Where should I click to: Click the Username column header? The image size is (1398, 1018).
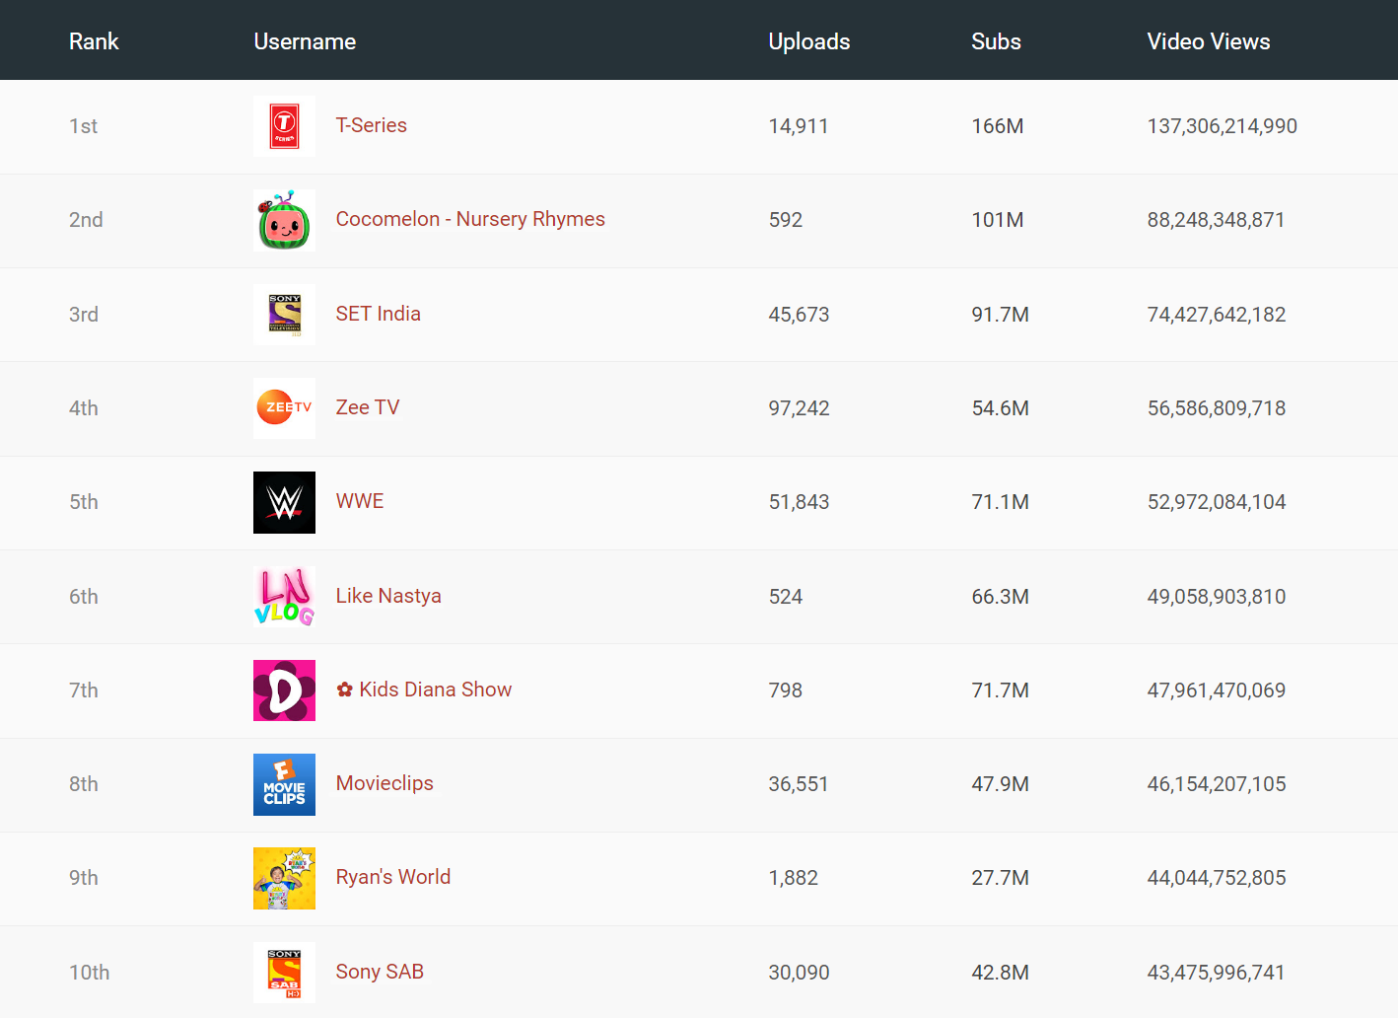pyautogui.click(x=305, y=41)
